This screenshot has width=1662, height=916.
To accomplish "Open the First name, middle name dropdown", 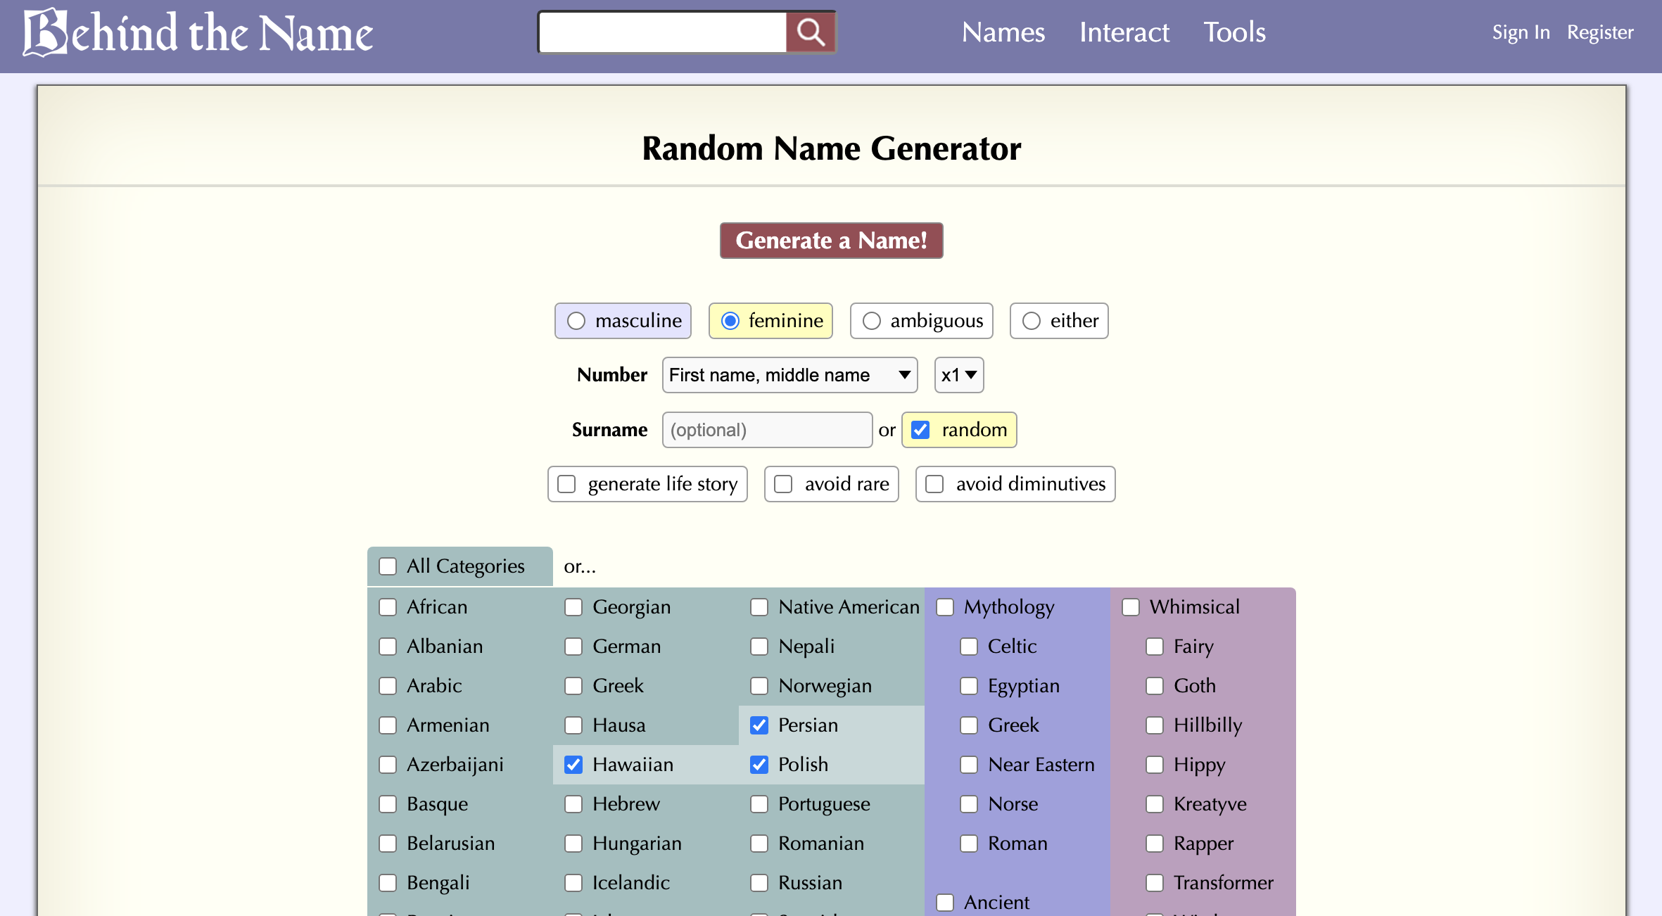I will [x=789, y=375].
